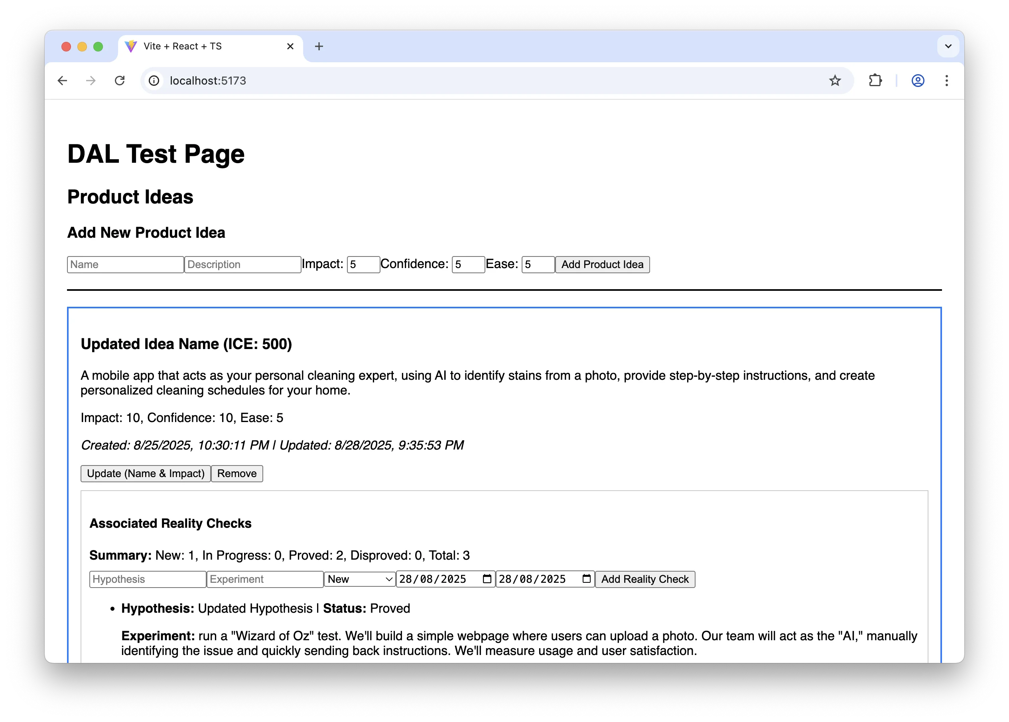
Task: Click the Add Product Idea button
Action: click(x=602, y=264)
